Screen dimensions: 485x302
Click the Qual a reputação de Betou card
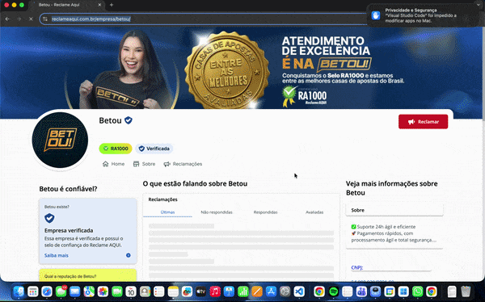(88, 275)
